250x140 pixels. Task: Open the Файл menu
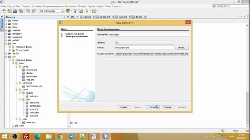coord(4,6)
